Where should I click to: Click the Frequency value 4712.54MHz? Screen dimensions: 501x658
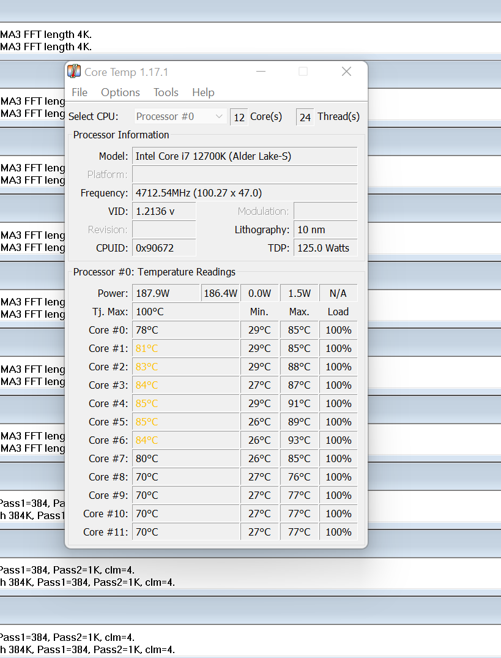tap(245, 193)
